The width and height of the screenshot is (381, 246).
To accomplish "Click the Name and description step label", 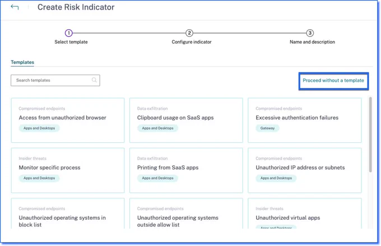I will point(312,42).
